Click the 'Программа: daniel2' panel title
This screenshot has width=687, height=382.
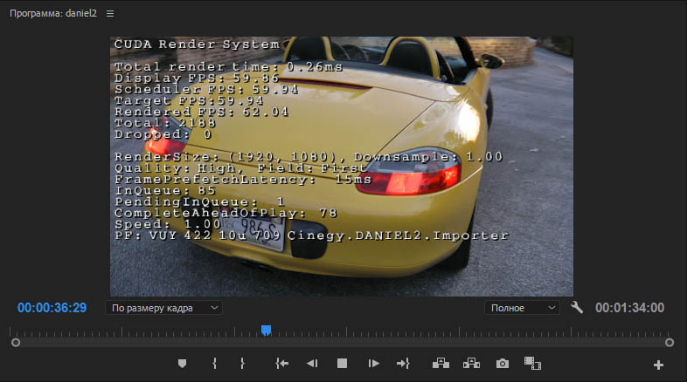(53, 14)
